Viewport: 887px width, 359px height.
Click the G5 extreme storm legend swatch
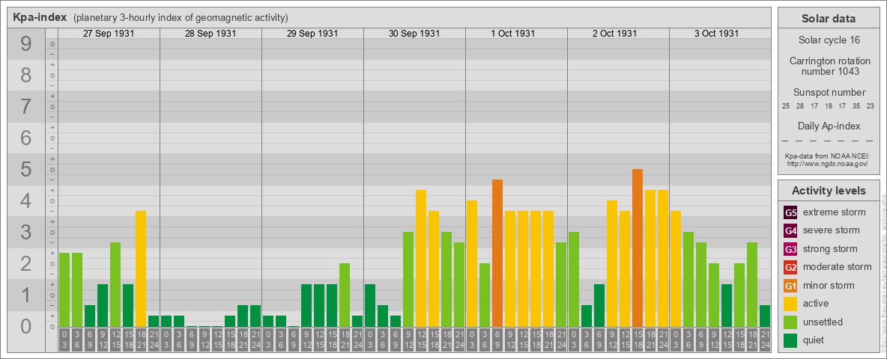pyautogui.click(x=790, y=212)
